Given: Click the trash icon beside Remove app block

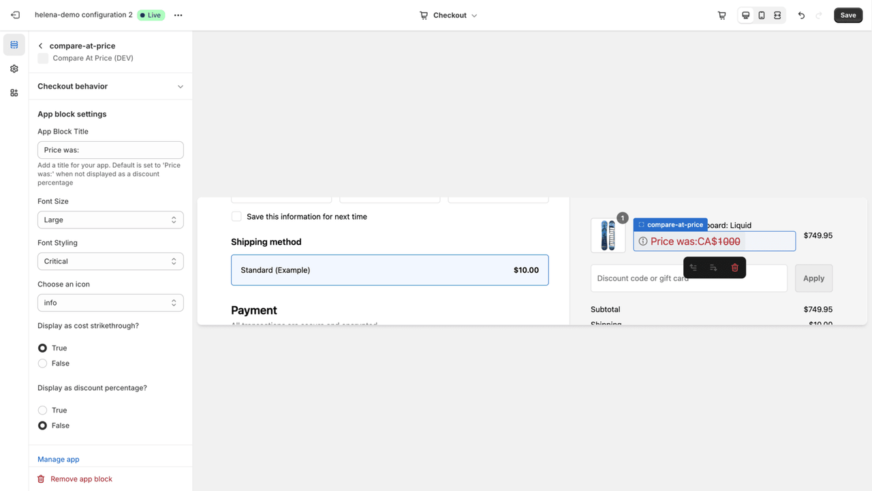Looking at the screenshot, I should pos(41,479).
